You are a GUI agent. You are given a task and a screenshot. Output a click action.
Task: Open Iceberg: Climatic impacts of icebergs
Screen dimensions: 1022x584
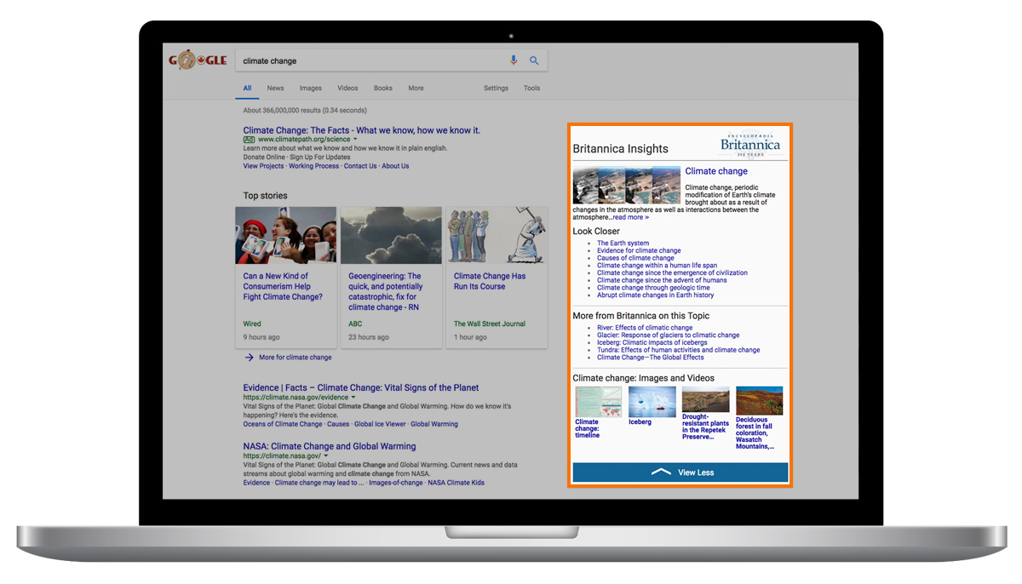point(652,342)
